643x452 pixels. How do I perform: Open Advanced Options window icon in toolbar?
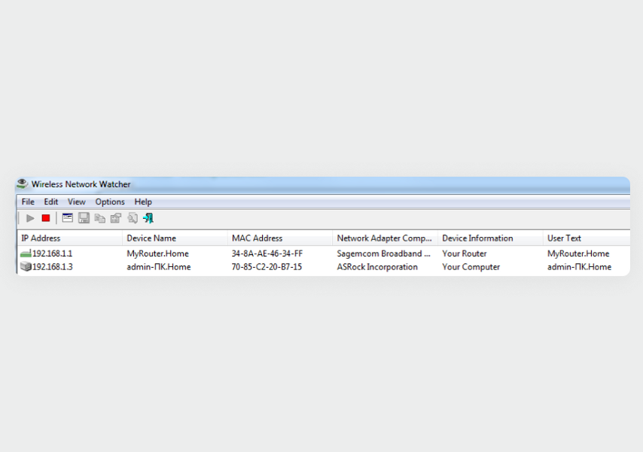[x=67, y=218]
